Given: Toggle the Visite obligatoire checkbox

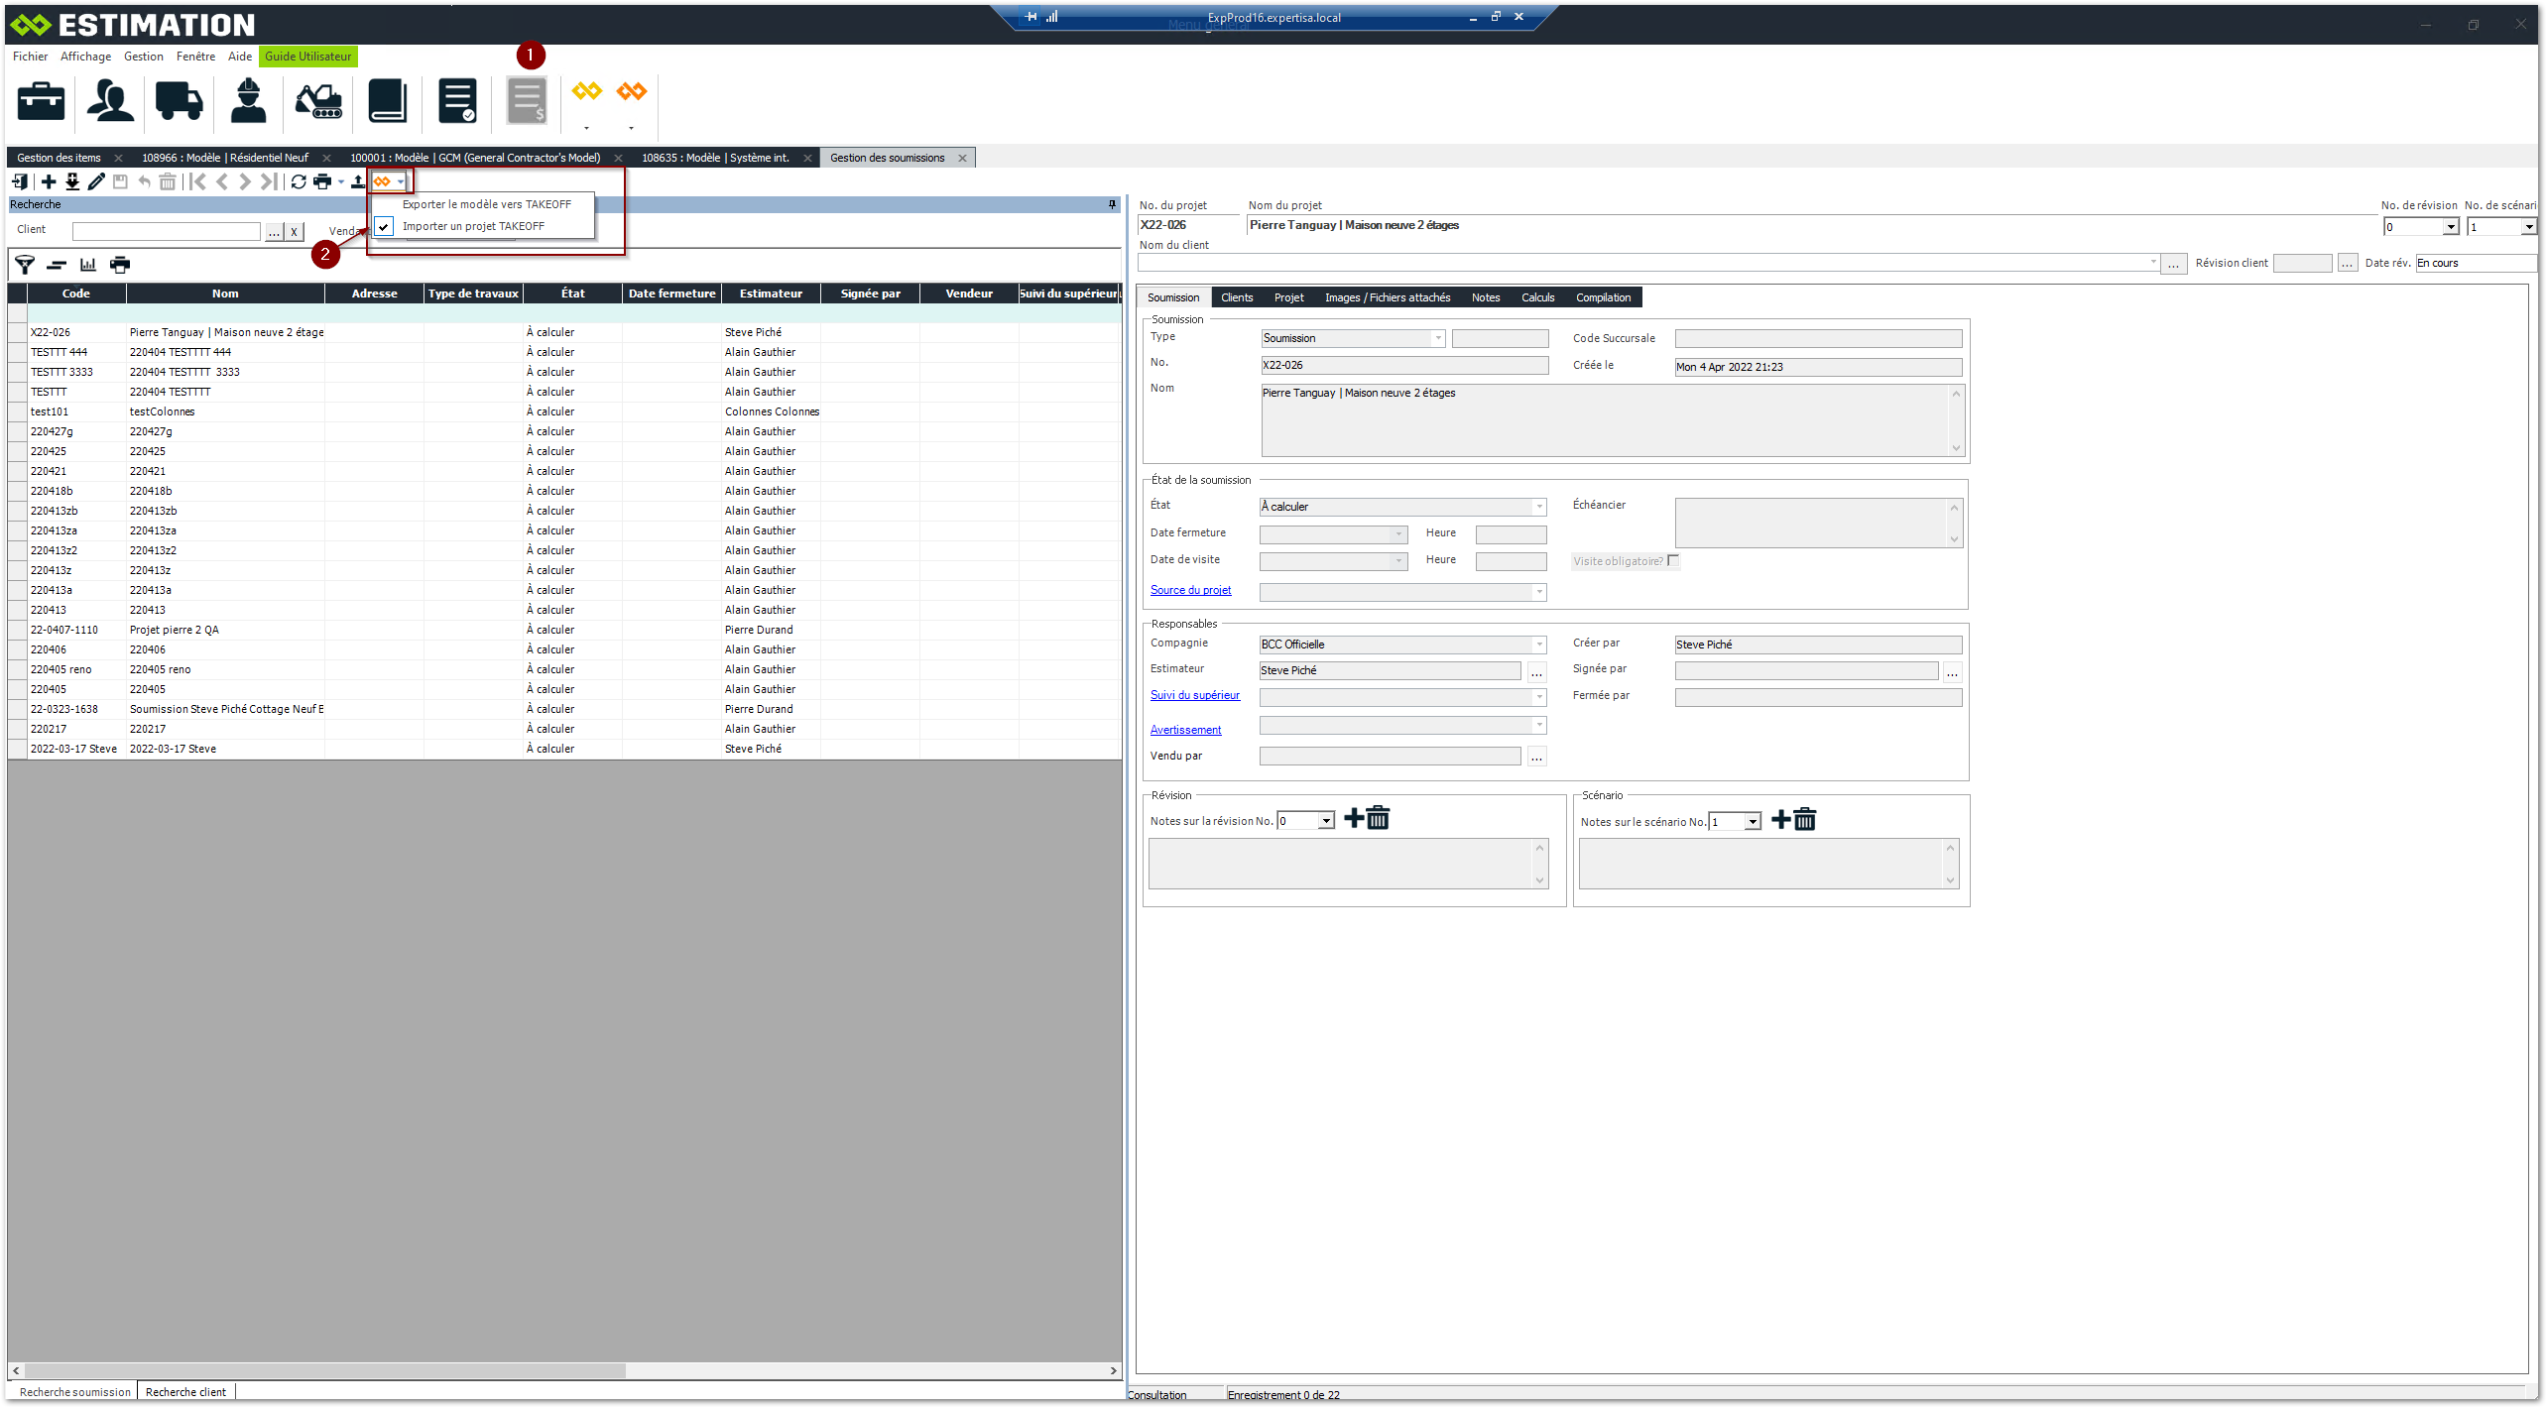Looking at the screenshot, I should [x=1673, y=560].
